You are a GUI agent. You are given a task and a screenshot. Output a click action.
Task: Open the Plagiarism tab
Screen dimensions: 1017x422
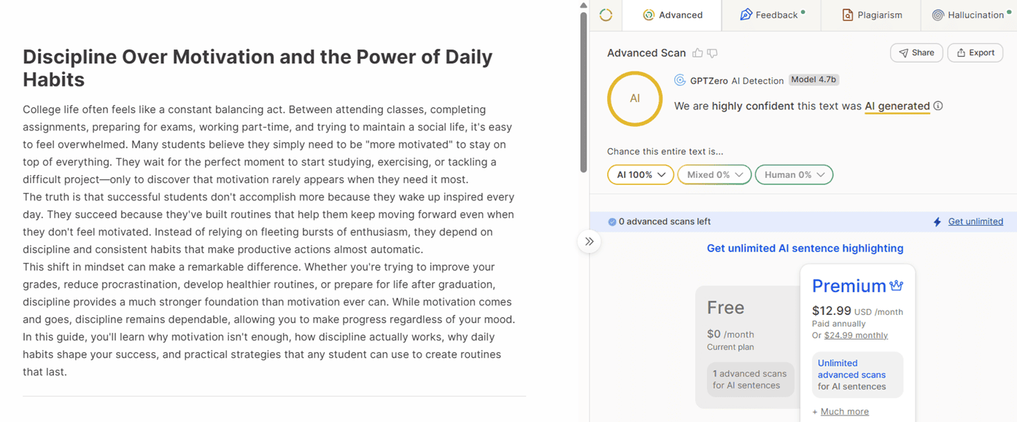(x=871, y=15)
